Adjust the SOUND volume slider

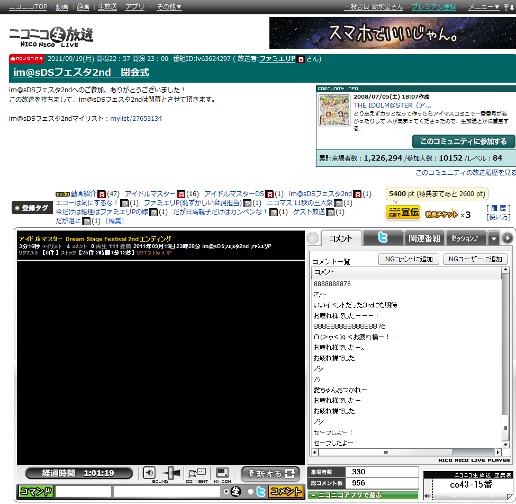pyautogui.click(x=171, y=473)
